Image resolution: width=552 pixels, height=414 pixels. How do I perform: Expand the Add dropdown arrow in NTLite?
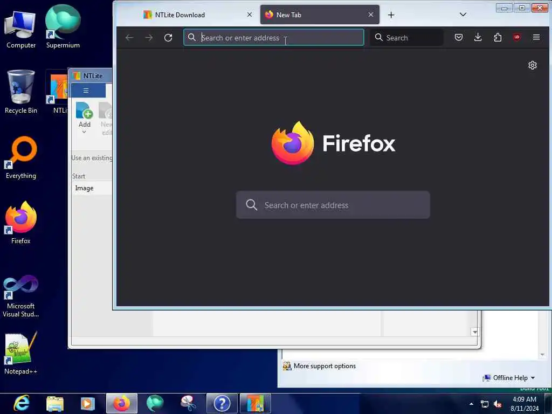point(84,132)
